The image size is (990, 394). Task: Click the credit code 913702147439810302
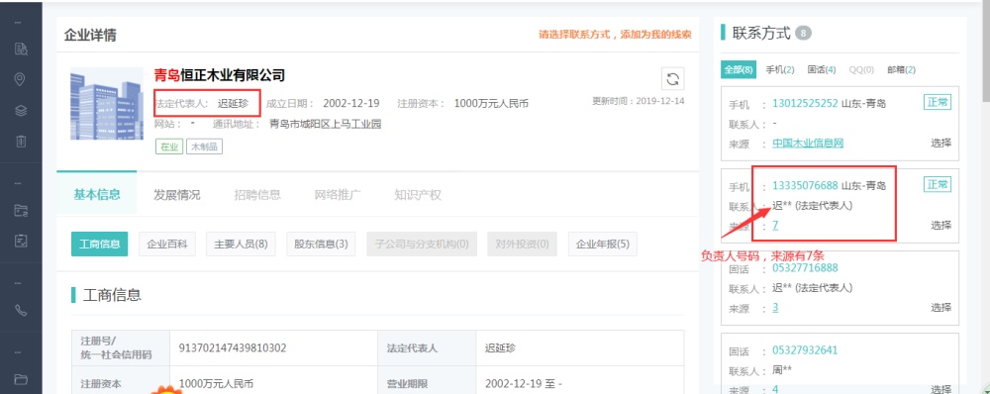click(x=233, y=347)
